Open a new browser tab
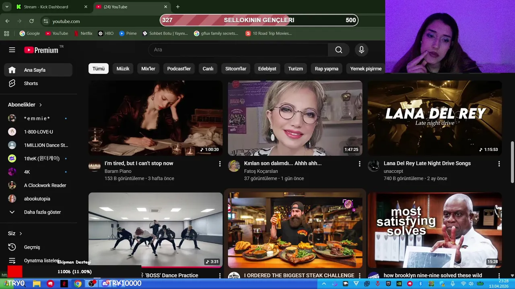Image resolution: width=515 pixels, height=289 pixels. (x=178, y=7)
